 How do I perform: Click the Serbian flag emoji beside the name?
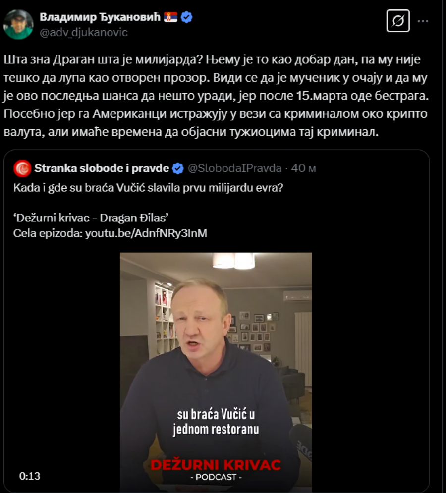tap(171, 17)
